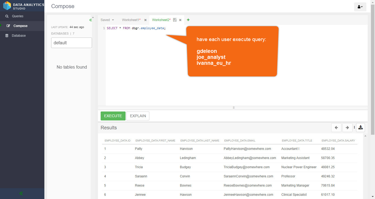This screenshot has height=199, width=375.
Task: Select Compose in the sidebar menu
Action: (20, 26)
